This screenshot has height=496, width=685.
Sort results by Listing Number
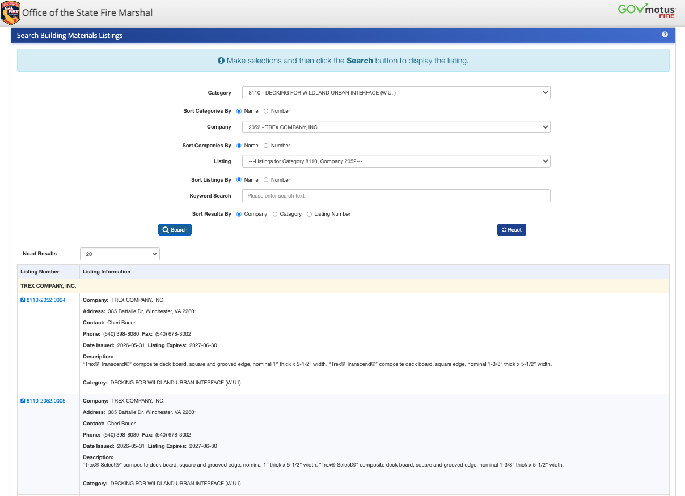point(309,214)
